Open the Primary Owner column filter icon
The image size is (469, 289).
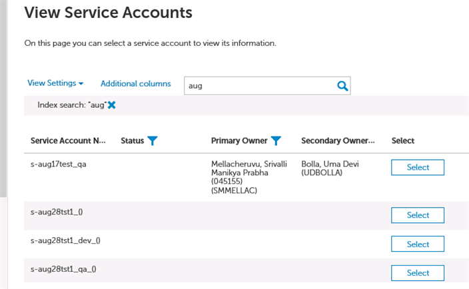point(276,141)
